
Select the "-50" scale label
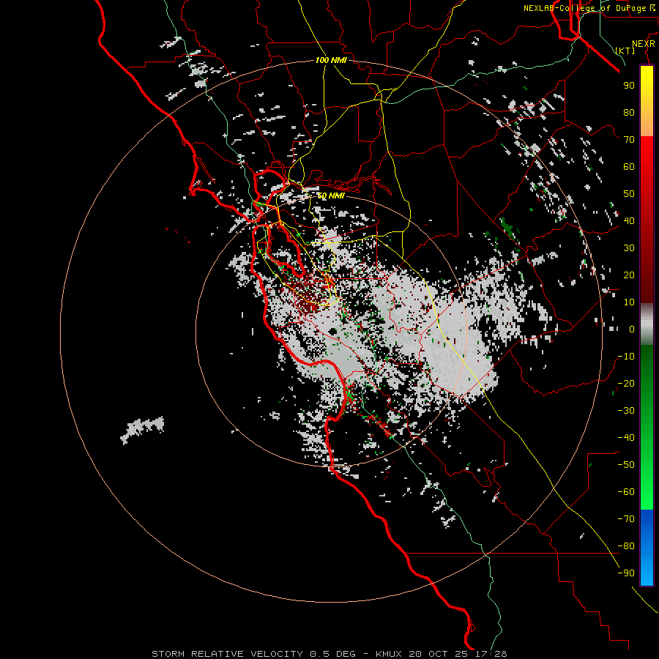(x=626, y=465)
